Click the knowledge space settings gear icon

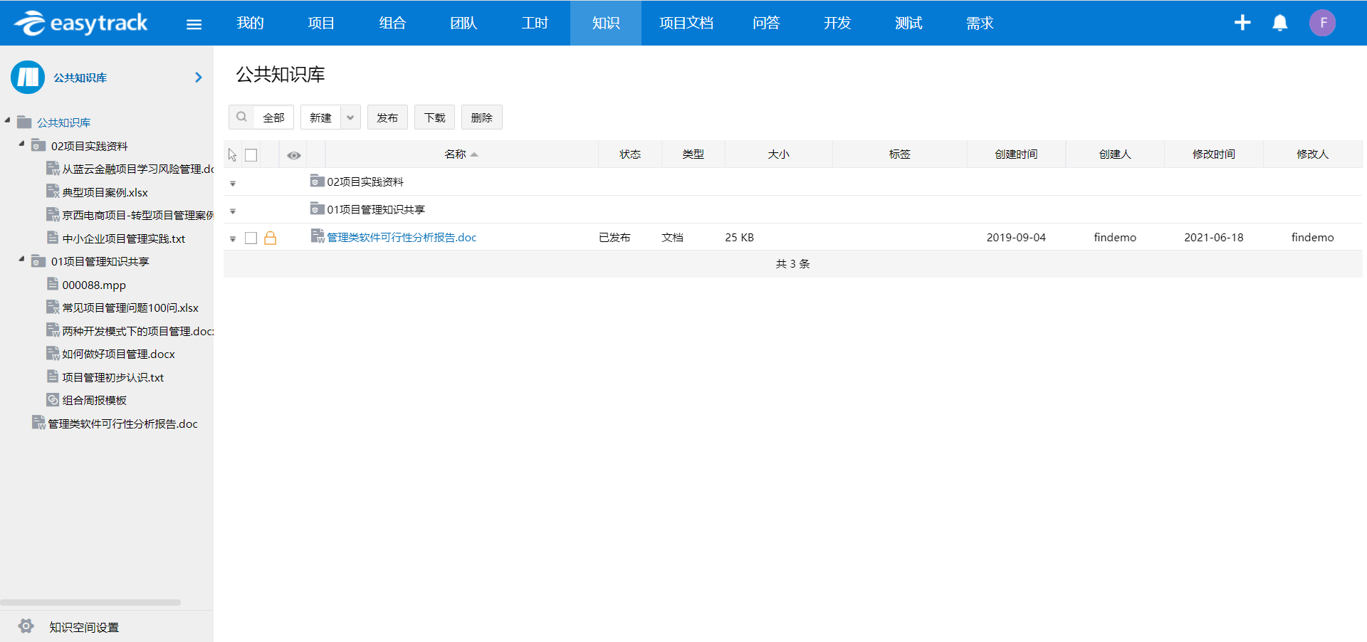(x=26, y=626)
